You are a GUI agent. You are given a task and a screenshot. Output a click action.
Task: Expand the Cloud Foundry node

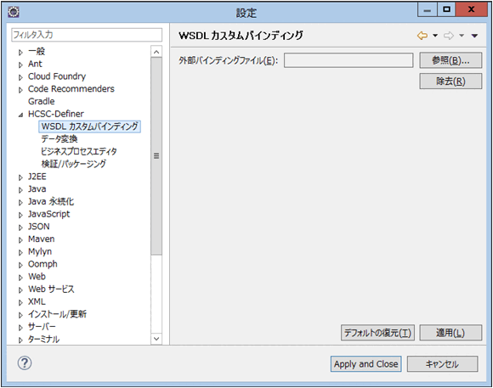[x=20, y=77]
